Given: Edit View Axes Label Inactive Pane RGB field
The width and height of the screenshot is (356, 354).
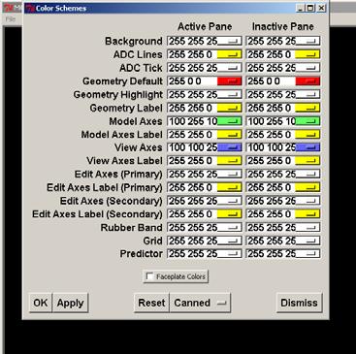Looking at the screenshot, I should (x=271, y=161).
